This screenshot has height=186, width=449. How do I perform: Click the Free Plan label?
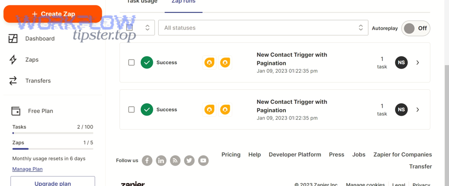pyautogui.click(x=40, y=111)
